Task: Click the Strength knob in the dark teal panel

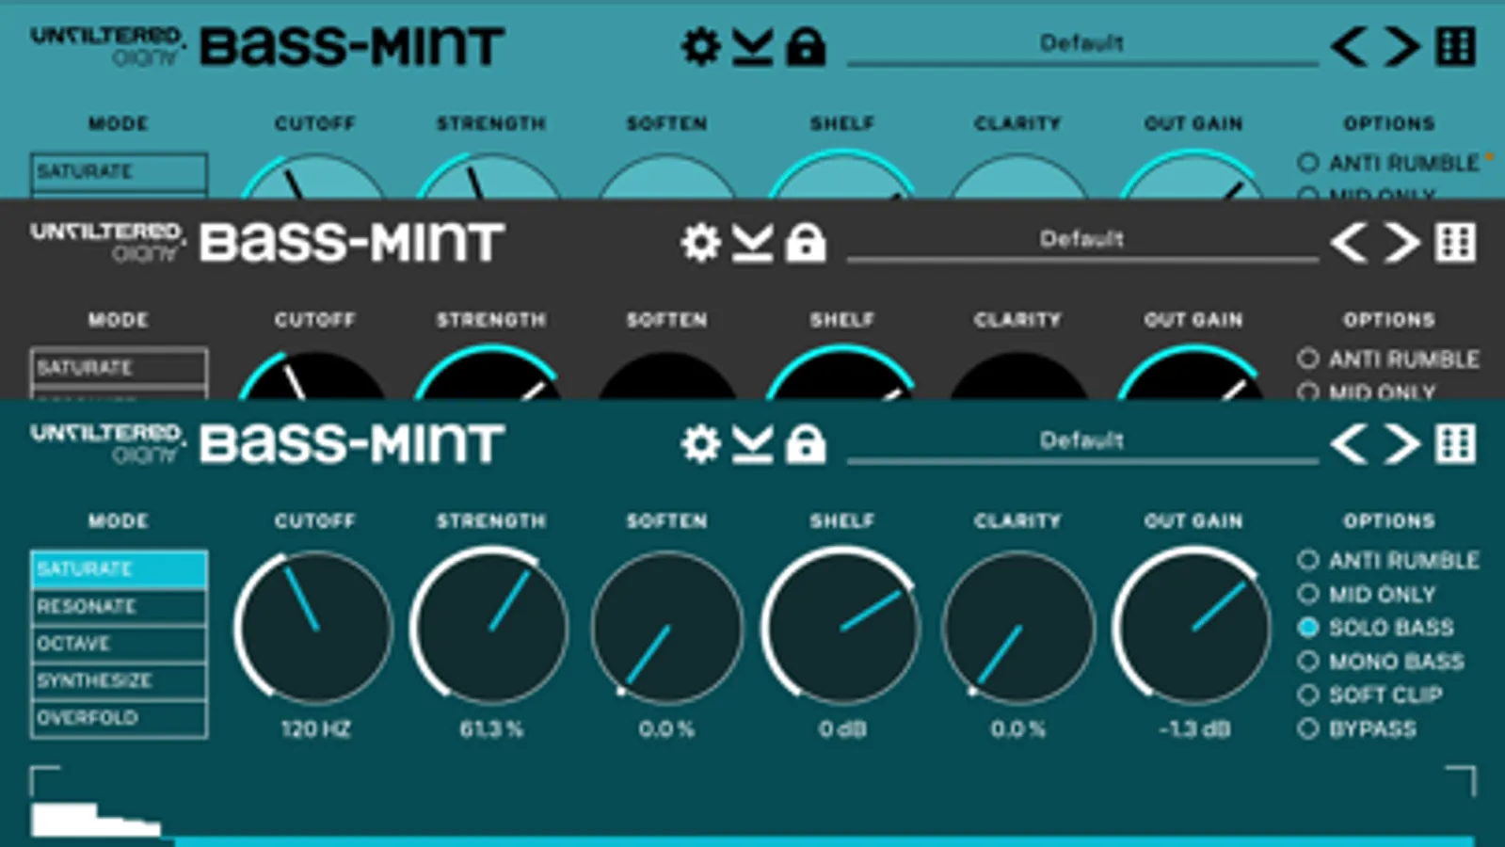Action: (x=489, y=627)
